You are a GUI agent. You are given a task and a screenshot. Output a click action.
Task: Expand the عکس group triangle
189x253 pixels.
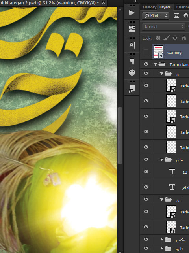[x=161, y=240]
